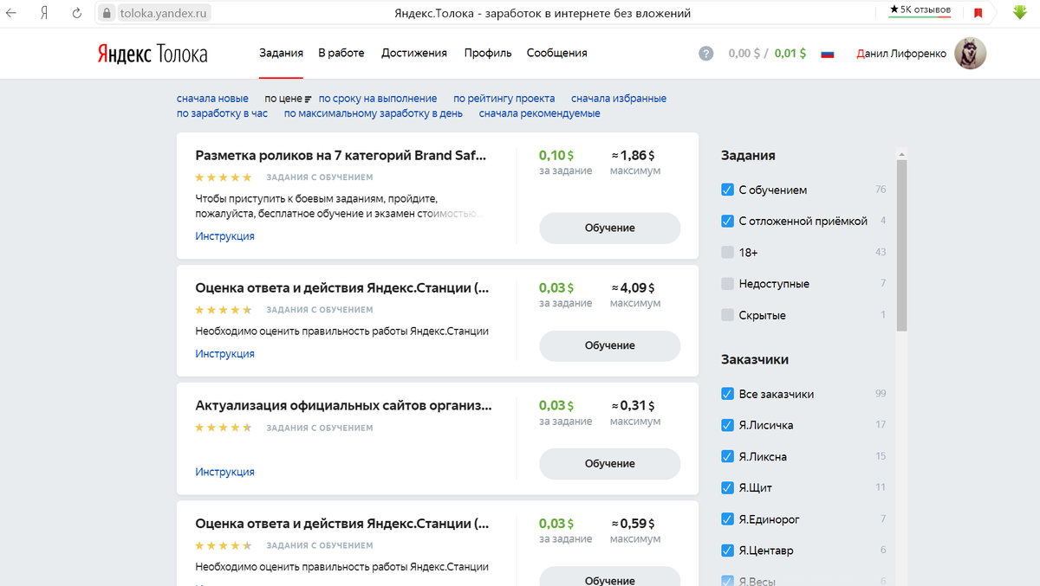The height and width of the screenshot is (586, 1040).
Task: Sort by по заработку в час
Action: tap(222, 113)
